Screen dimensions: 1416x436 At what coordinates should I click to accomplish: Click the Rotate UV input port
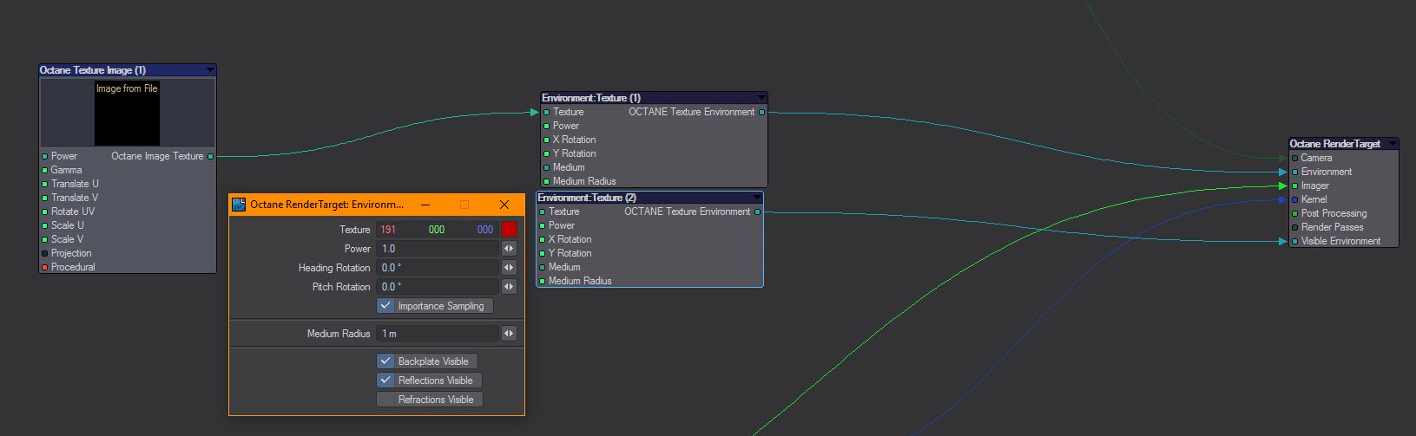45,212
